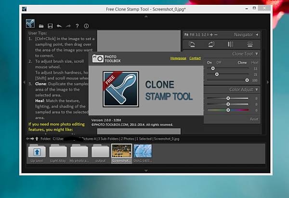Open a photo with the folder icon
The image size is (289, 198).
click(x=41, y=26)
